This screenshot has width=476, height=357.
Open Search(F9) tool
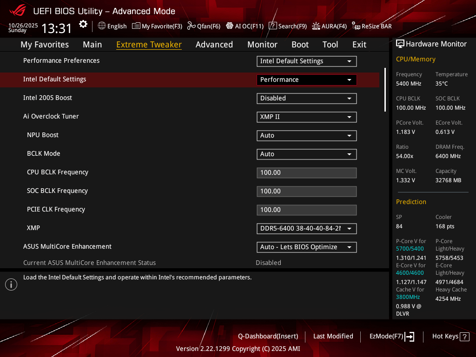288,26
